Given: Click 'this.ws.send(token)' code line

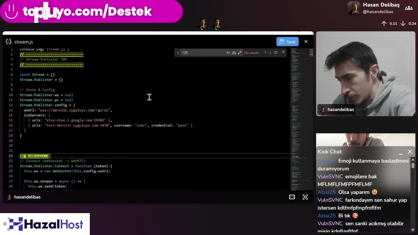Looking at the screenshot, I should tap(47, 186).
